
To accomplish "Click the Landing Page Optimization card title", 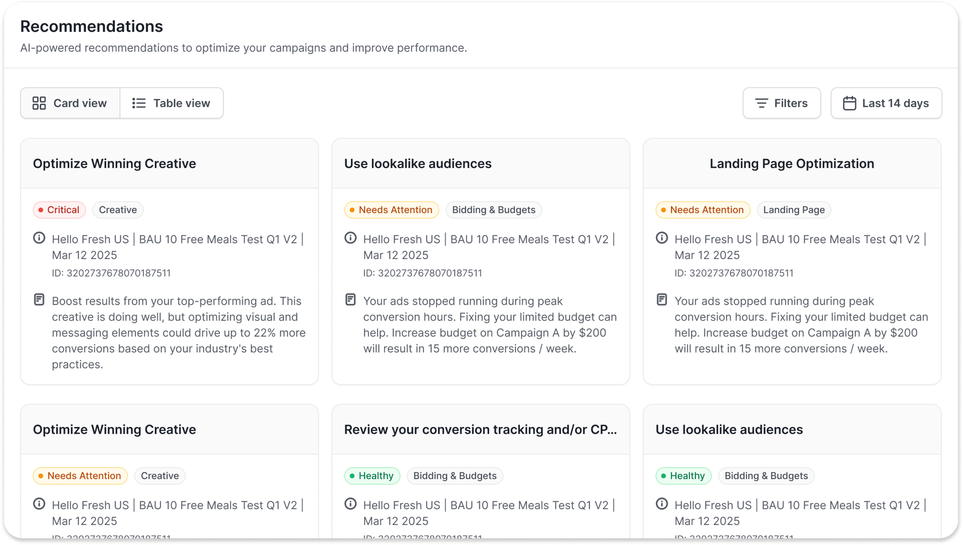I will pyautogui.click(x=792, y=164).
